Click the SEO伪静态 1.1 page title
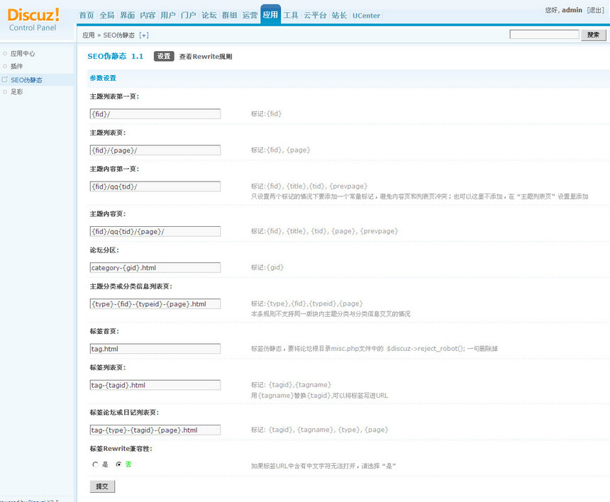 115,57
